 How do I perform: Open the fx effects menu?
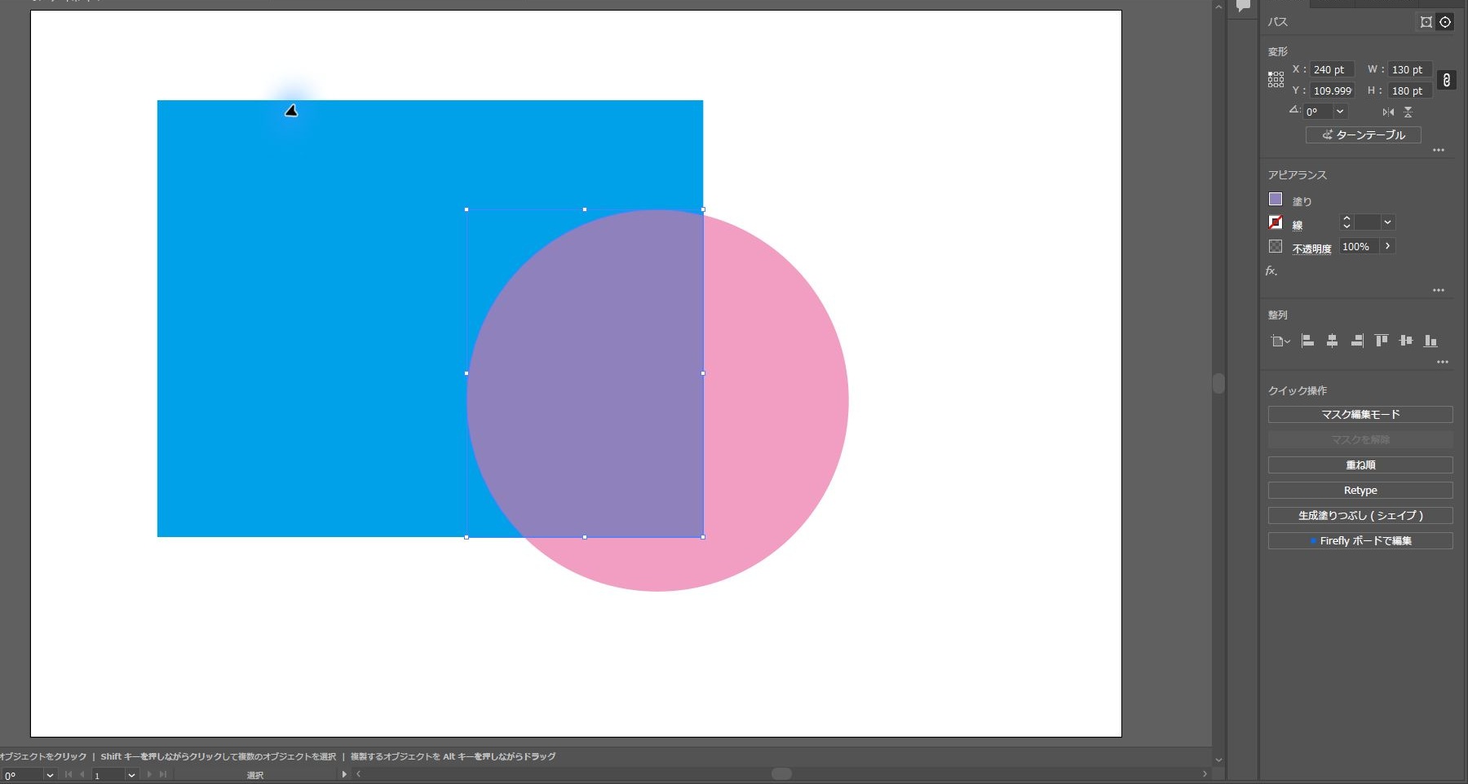coord(1271,271)
